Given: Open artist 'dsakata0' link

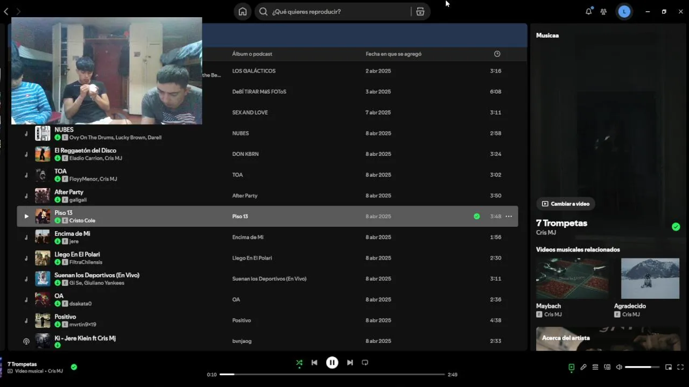Looking at the screenshot, I should (80, 304).
